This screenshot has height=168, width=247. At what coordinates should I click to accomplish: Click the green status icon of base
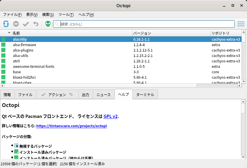(x=3, y=72)
